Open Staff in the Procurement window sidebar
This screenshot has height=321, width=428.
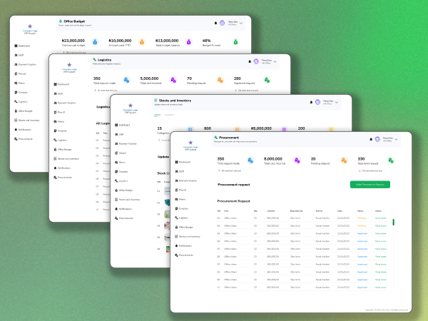(180, 171)
